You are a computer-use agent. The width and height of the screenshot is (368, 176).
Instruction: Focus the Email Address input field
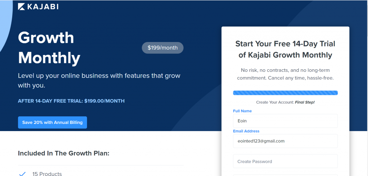click(285, 141)
